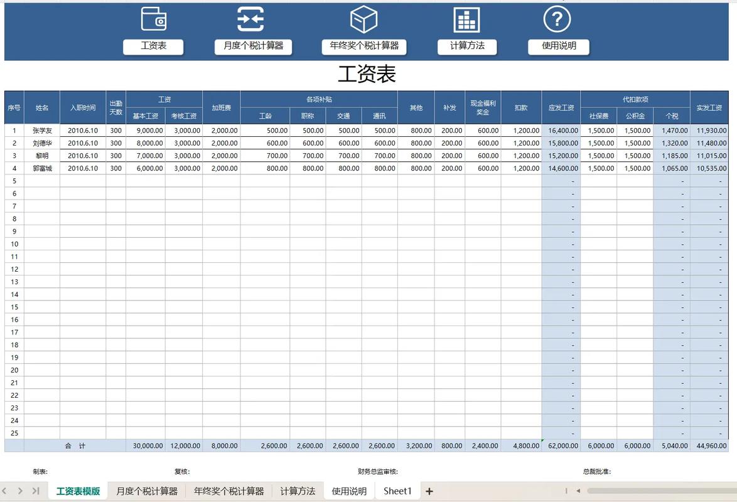Open the 年终奖个税计算器 button

coord(364,46)
